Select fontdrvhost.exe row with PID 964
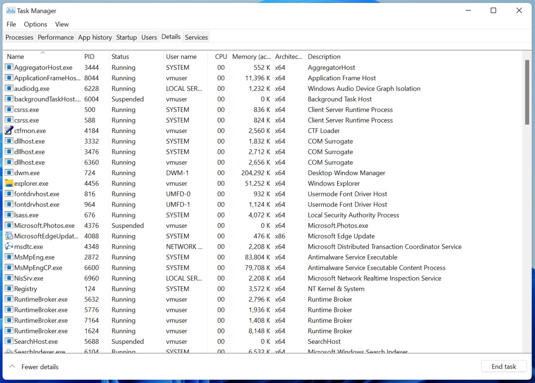This screenshot has width=535, height=383. (x=262, y=204)
